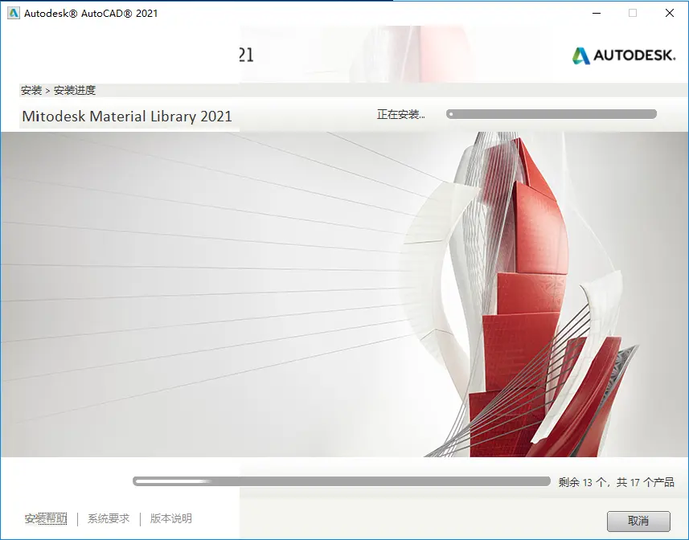Viewport: 689px width, 540px height.
Task: Click the overall installation progress bar
Action: 342,481
